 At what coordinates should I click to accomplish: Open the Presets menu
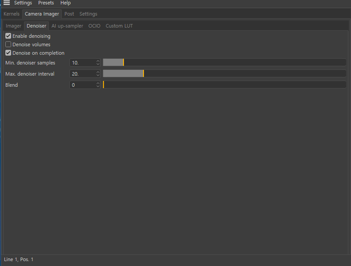click(46, 3)
